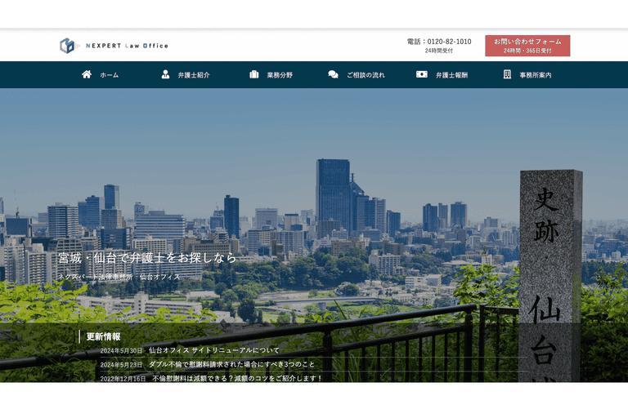Click the phone number 0120-82-1010

point(449,42)
